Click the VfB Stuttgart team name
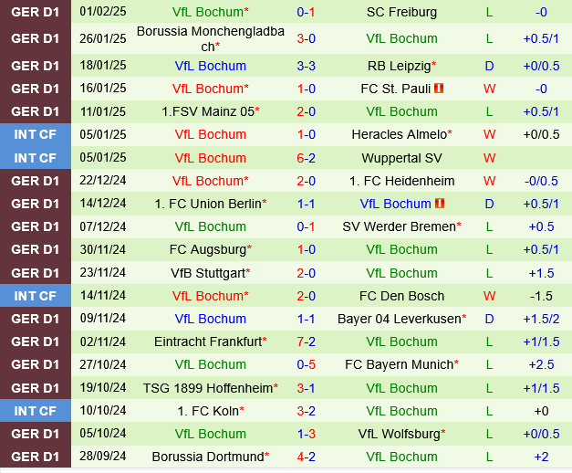This screenshot has width=572, height=473. pyautogui.click(x=206, y=273)
